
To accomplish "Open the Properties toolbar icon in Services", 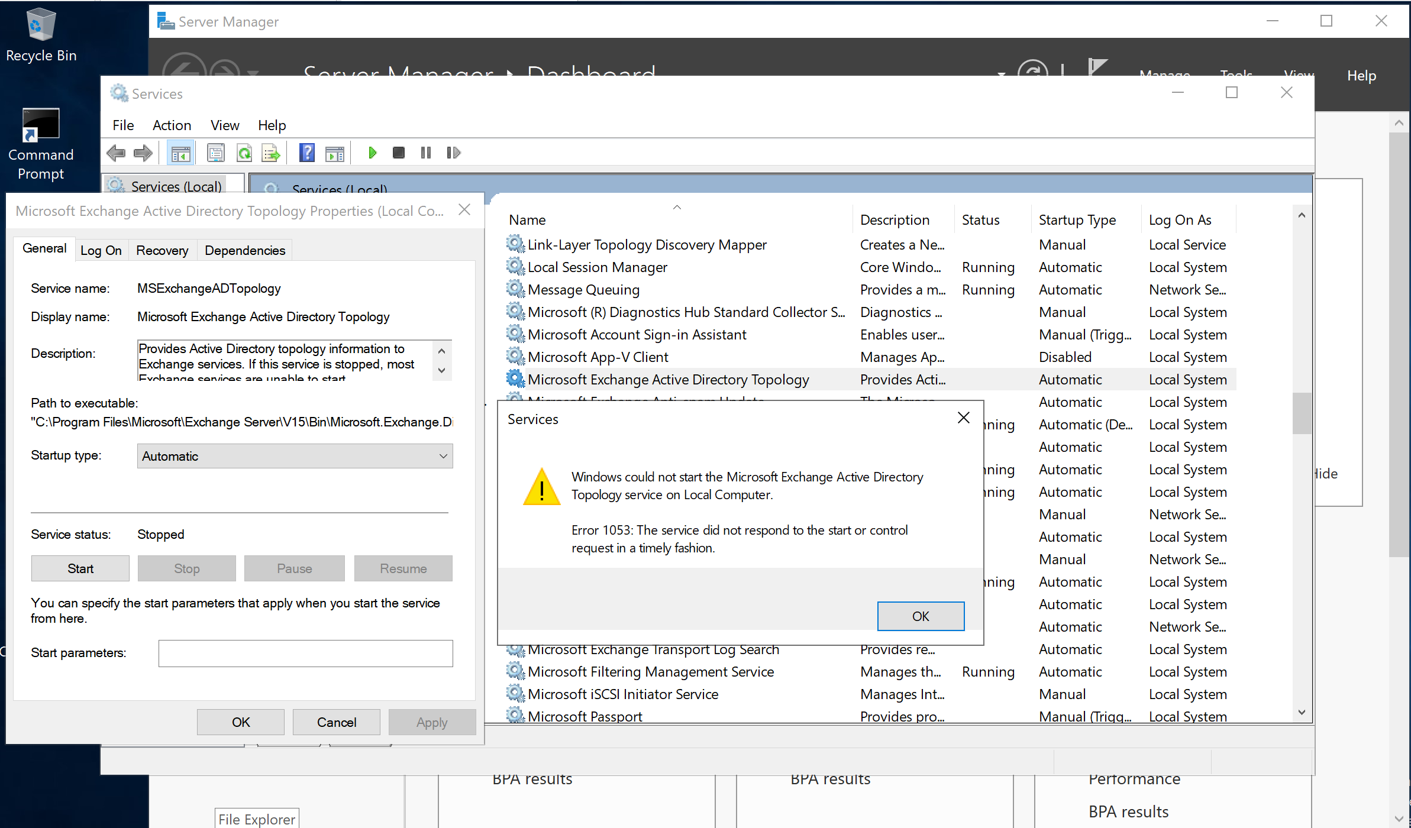I will pyautogui.click(x=216, y=153).
